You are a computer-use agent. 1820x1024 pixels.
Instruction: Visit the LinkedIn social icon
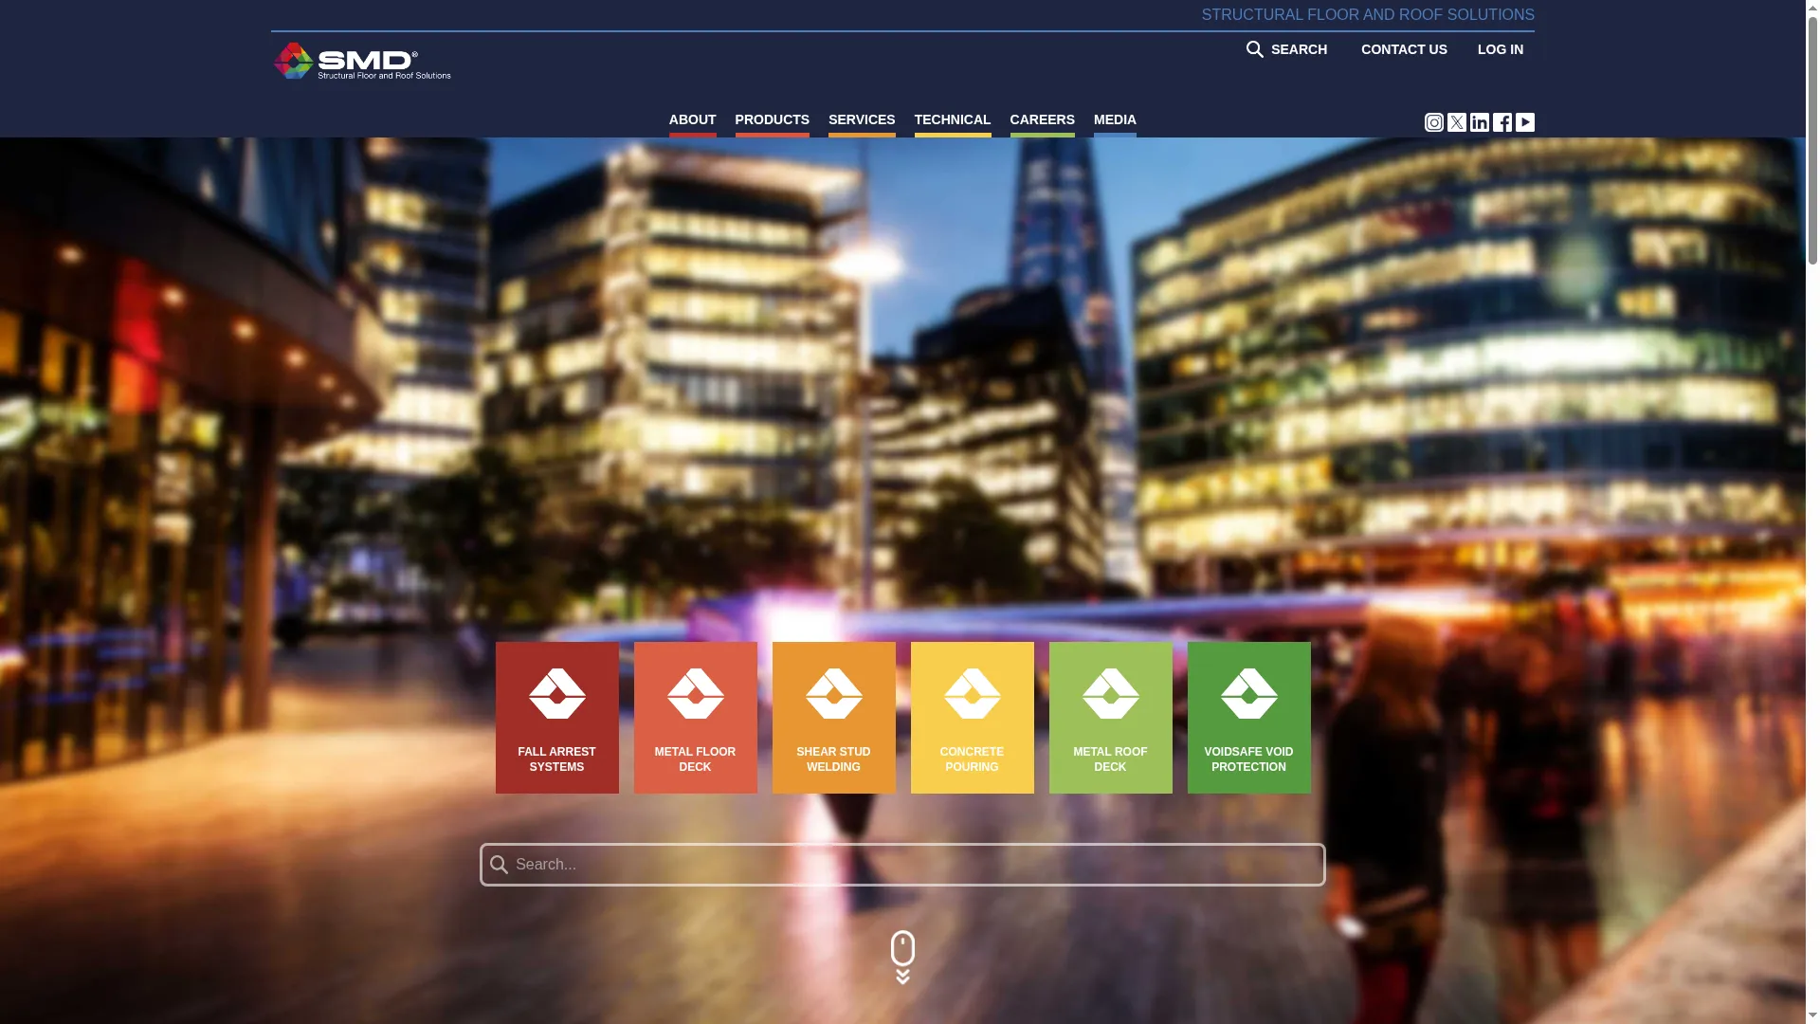tap(1479, 122)
